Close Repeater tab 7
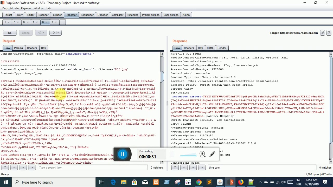This screenshot has height=187, width=333. click(37, 23)
